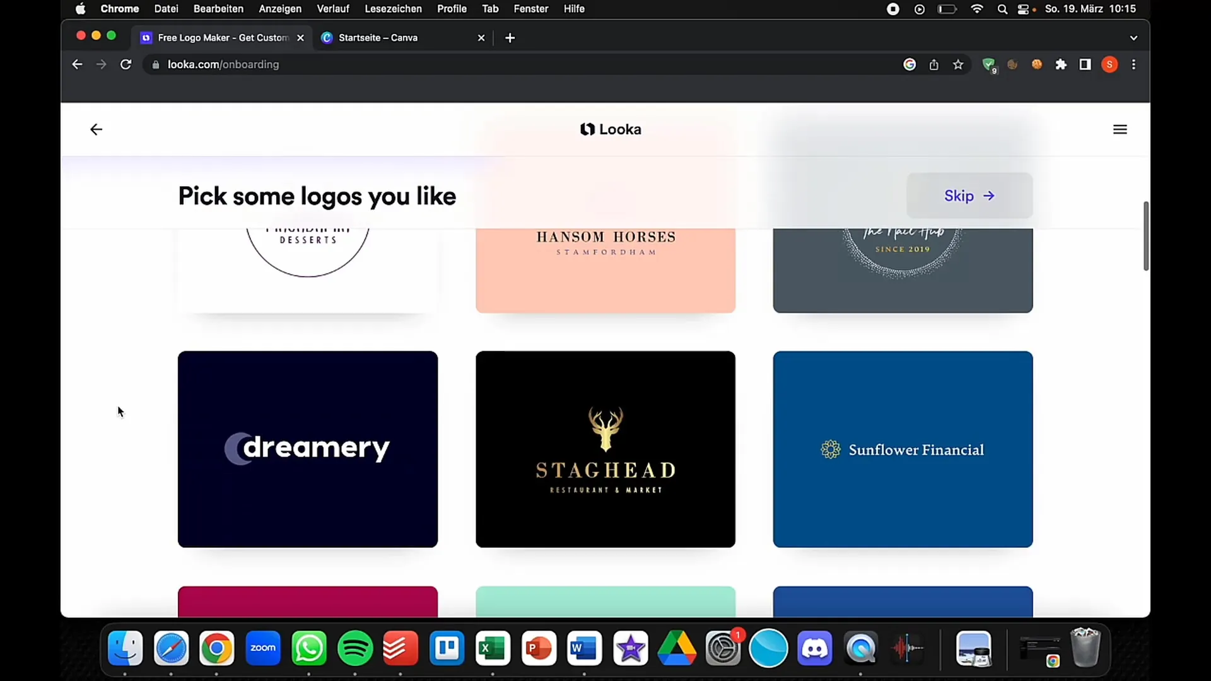
Task: Open the Chrome three-dot menu
Action: tap(1133, 64)
